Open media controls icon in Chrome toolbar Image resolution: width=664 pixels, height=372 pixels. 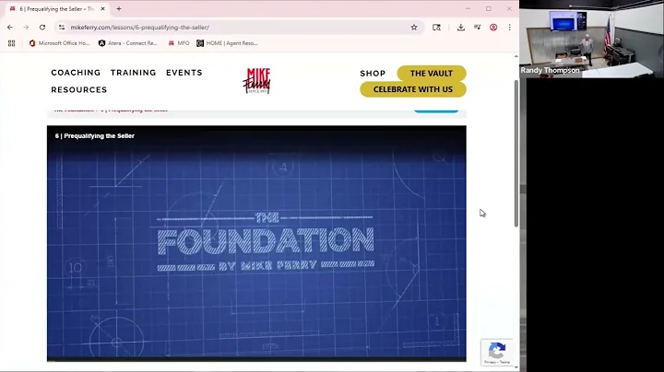[478, 27]
